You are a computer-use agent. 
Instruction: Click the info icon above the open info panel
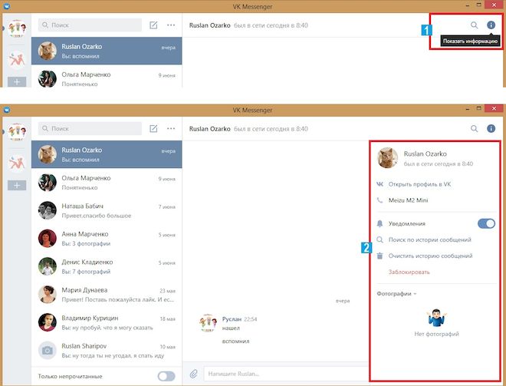(x=491, y=129)
